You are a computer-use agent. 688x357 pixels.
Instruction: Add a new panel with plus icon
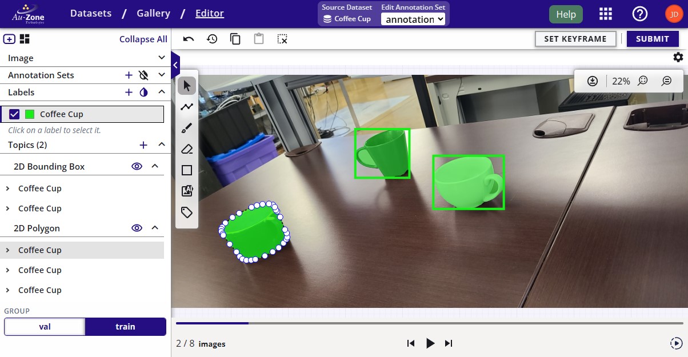click(9, 39)
